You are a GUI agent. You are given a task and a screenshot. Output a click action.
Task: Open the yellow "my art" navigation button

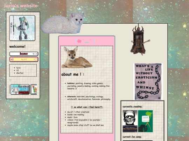24,59
